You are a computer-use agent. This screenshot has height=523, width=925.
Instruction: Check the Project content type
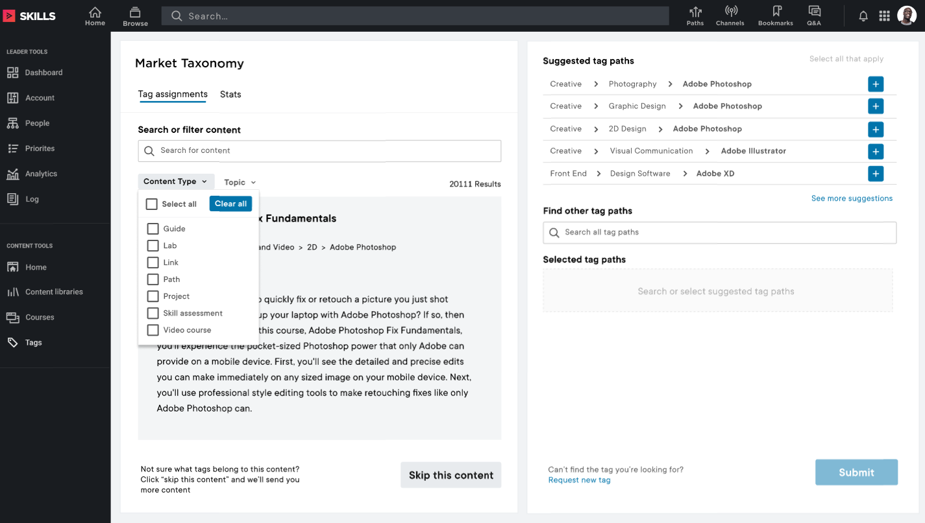click(x=153, y=296)
